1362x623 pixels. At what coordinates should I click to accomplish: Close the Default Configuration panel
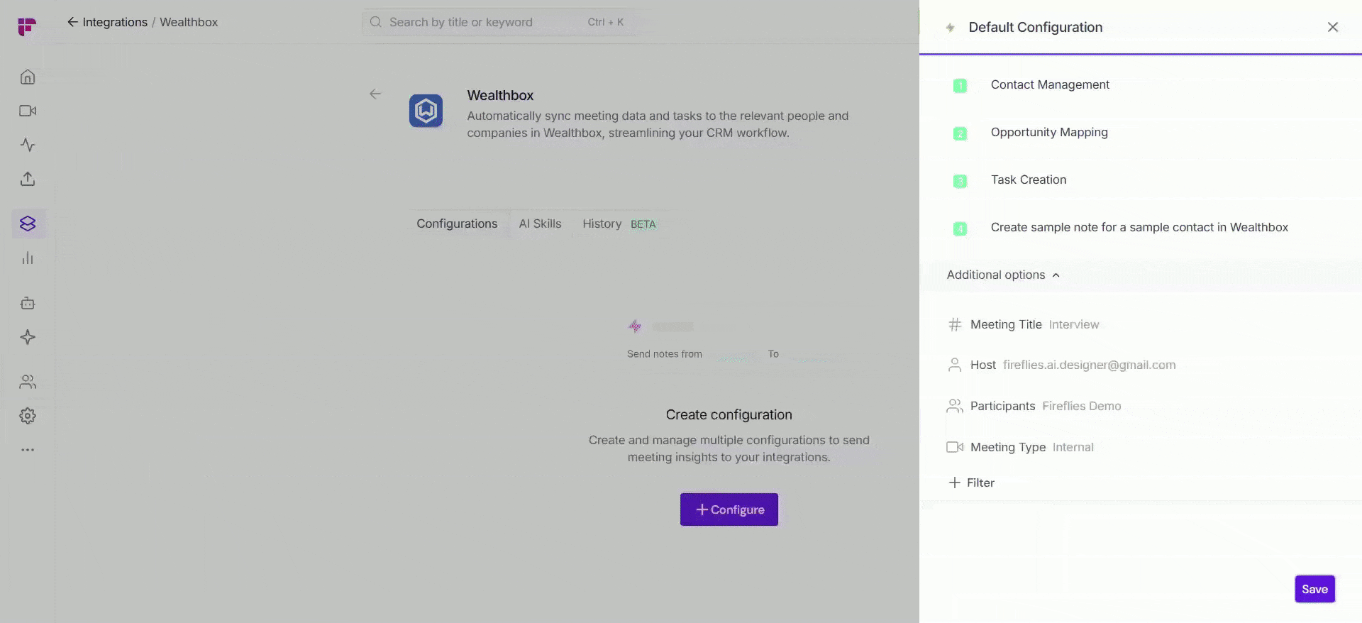coord(1333,27)
